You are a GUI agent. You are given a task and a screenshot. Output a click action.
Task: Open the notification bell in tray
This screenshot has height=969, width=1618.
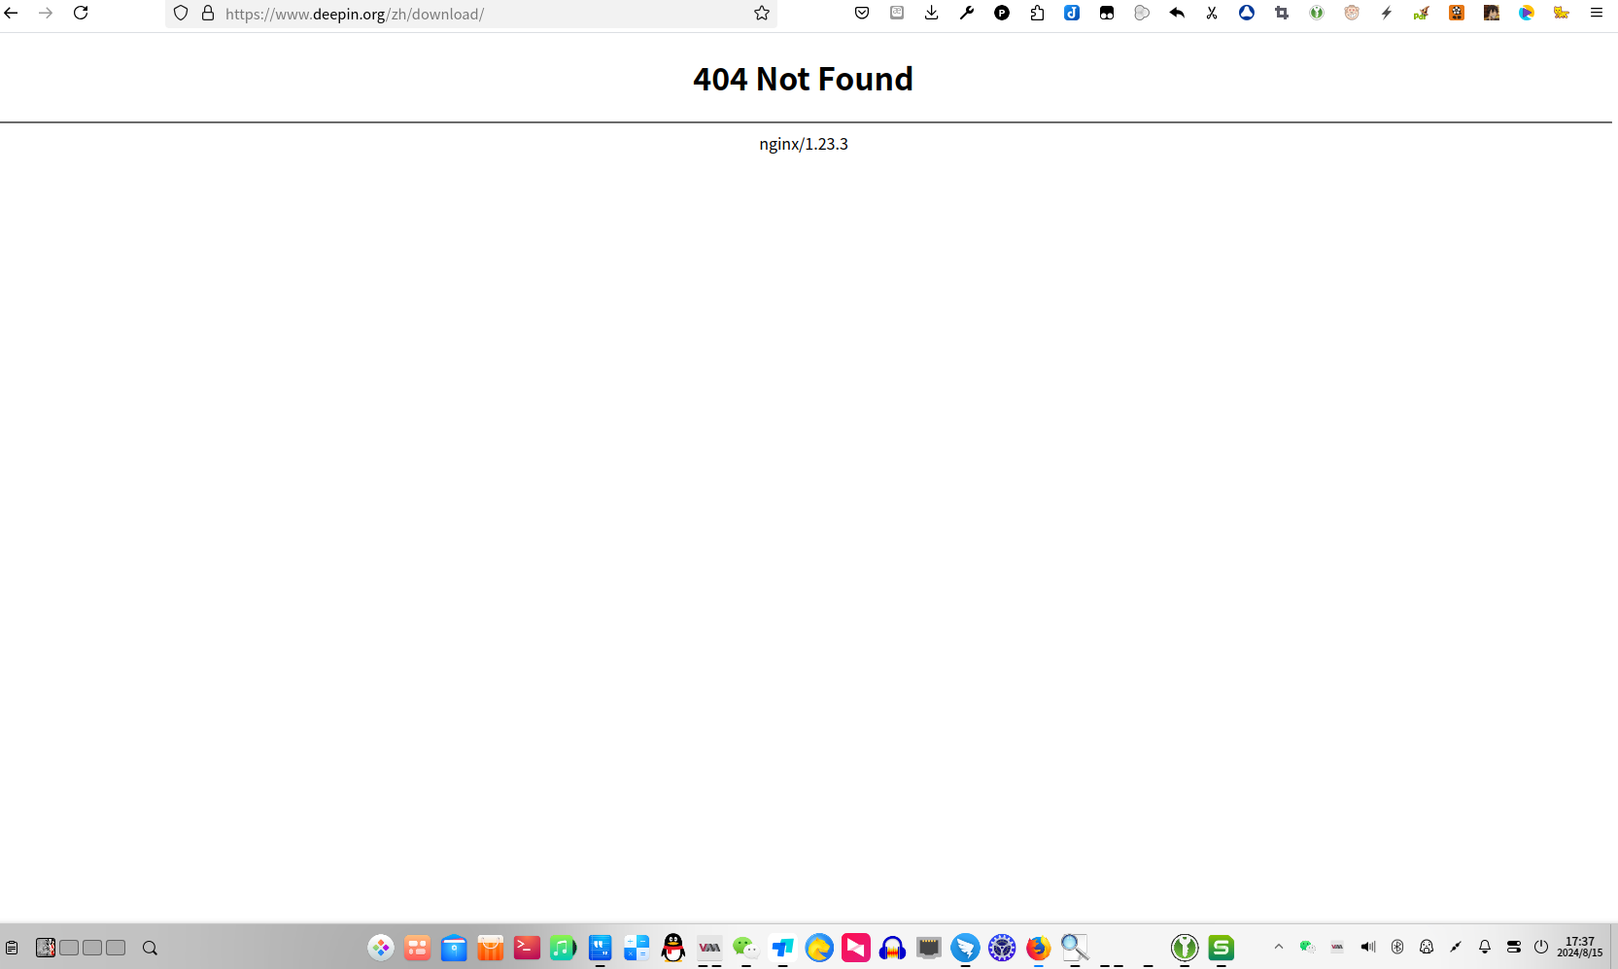pos(1485,947)
